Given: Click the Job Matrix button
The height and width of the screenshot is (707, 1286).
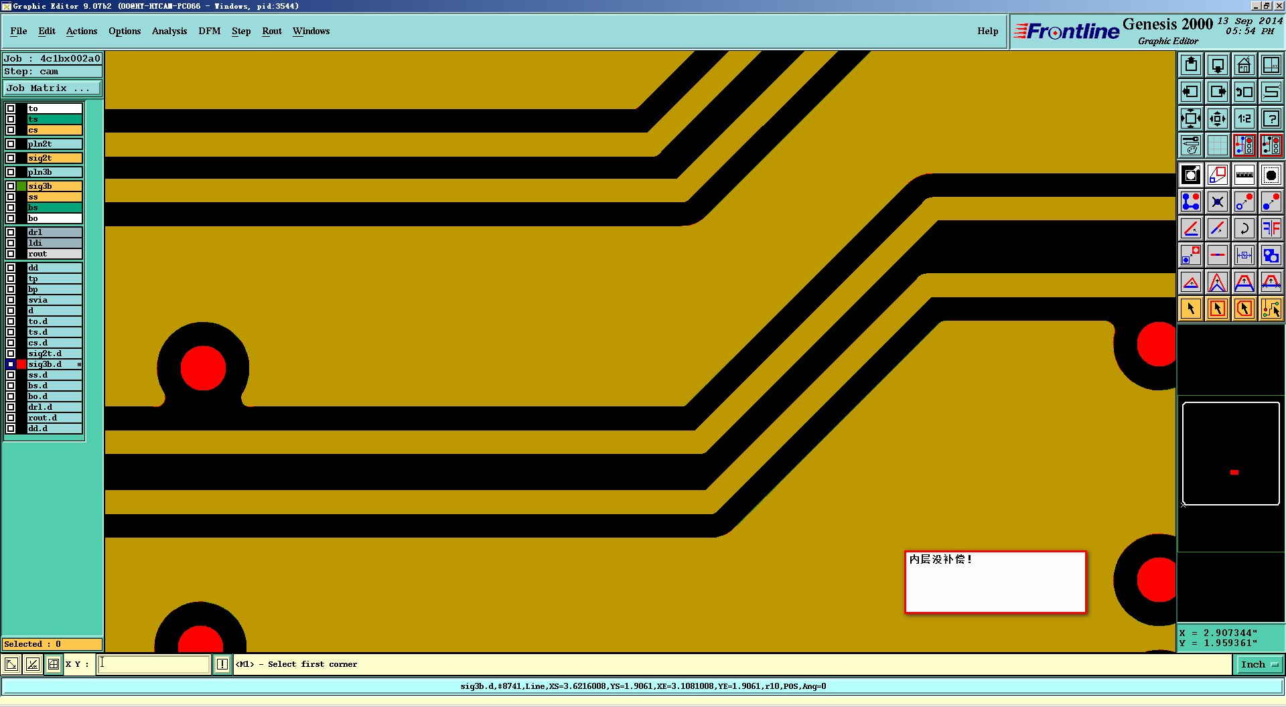Looking at the screenshot, I should click(52, 88).
